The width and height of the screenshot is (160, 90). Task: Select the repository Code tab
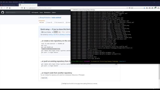coord(42,22)
